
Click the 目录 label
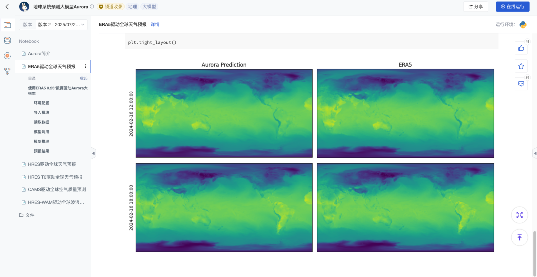32,78
